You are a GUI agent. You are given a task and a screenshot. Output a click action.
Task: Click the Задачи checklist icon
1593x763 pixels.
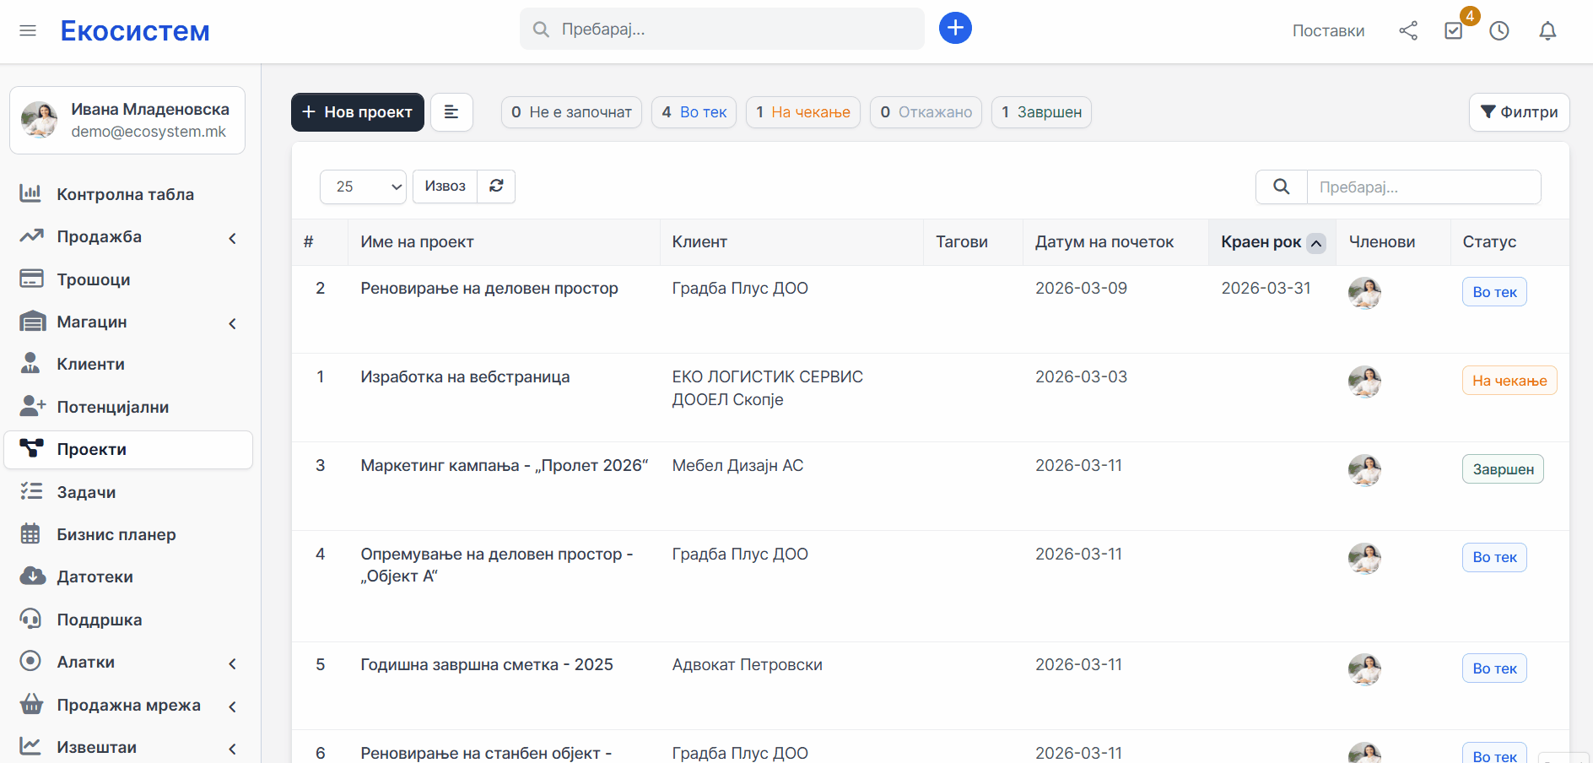point(31,492)
